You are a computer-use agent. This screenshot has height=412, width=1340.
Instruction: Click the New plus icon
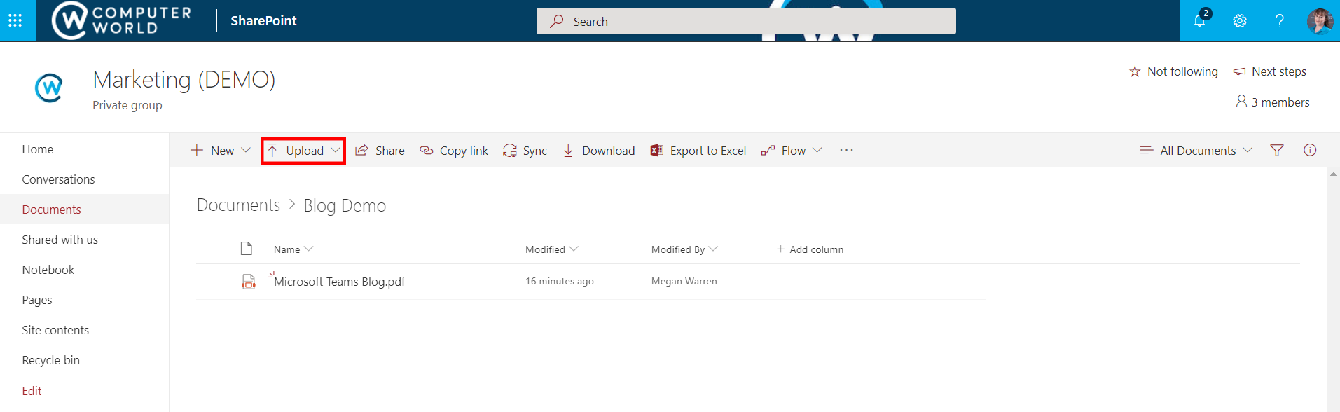coord(197,150)
